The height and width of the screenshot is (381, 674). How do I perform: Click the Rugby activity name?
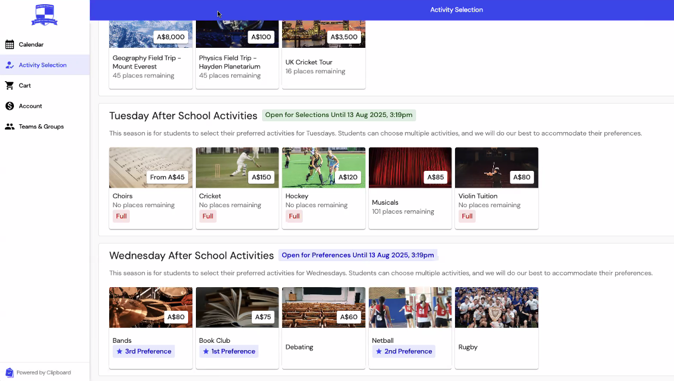pyautogui.click(x=468, y=347)
